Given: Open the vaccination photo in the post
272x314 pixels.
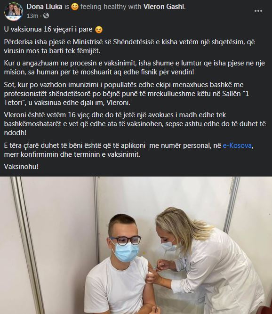Looking at the screenshot, I should tap(136, 245).
